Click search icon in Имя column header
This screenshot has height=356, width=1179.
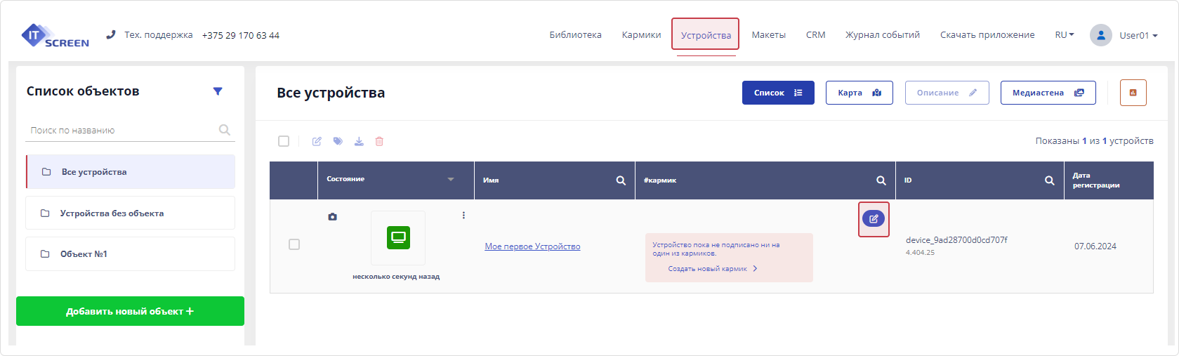click(x=621, y=180)
